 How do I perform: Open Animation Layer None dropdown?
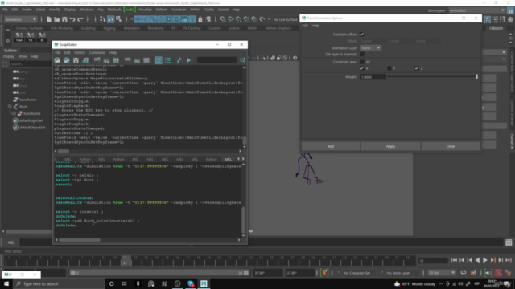(370, 48)
